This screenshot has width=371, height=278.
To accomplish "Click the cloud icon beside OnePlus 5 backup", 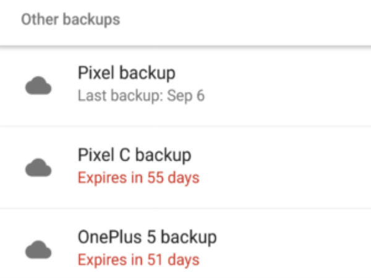I will click(x=38, y=250).
